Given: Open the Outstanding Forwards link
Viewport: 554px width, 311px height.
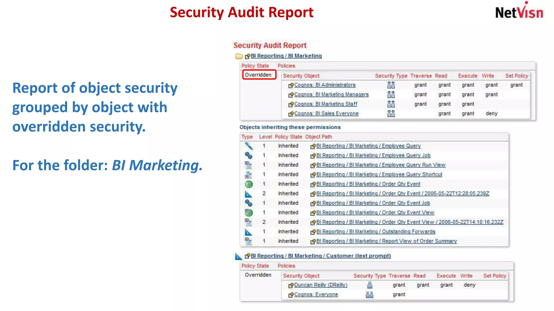Looking at the screenshot, I should [x=376, y=232].
